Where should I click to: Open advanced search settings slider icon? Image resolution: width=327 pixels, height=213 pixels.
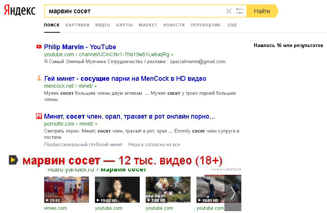tap(239, 11)
